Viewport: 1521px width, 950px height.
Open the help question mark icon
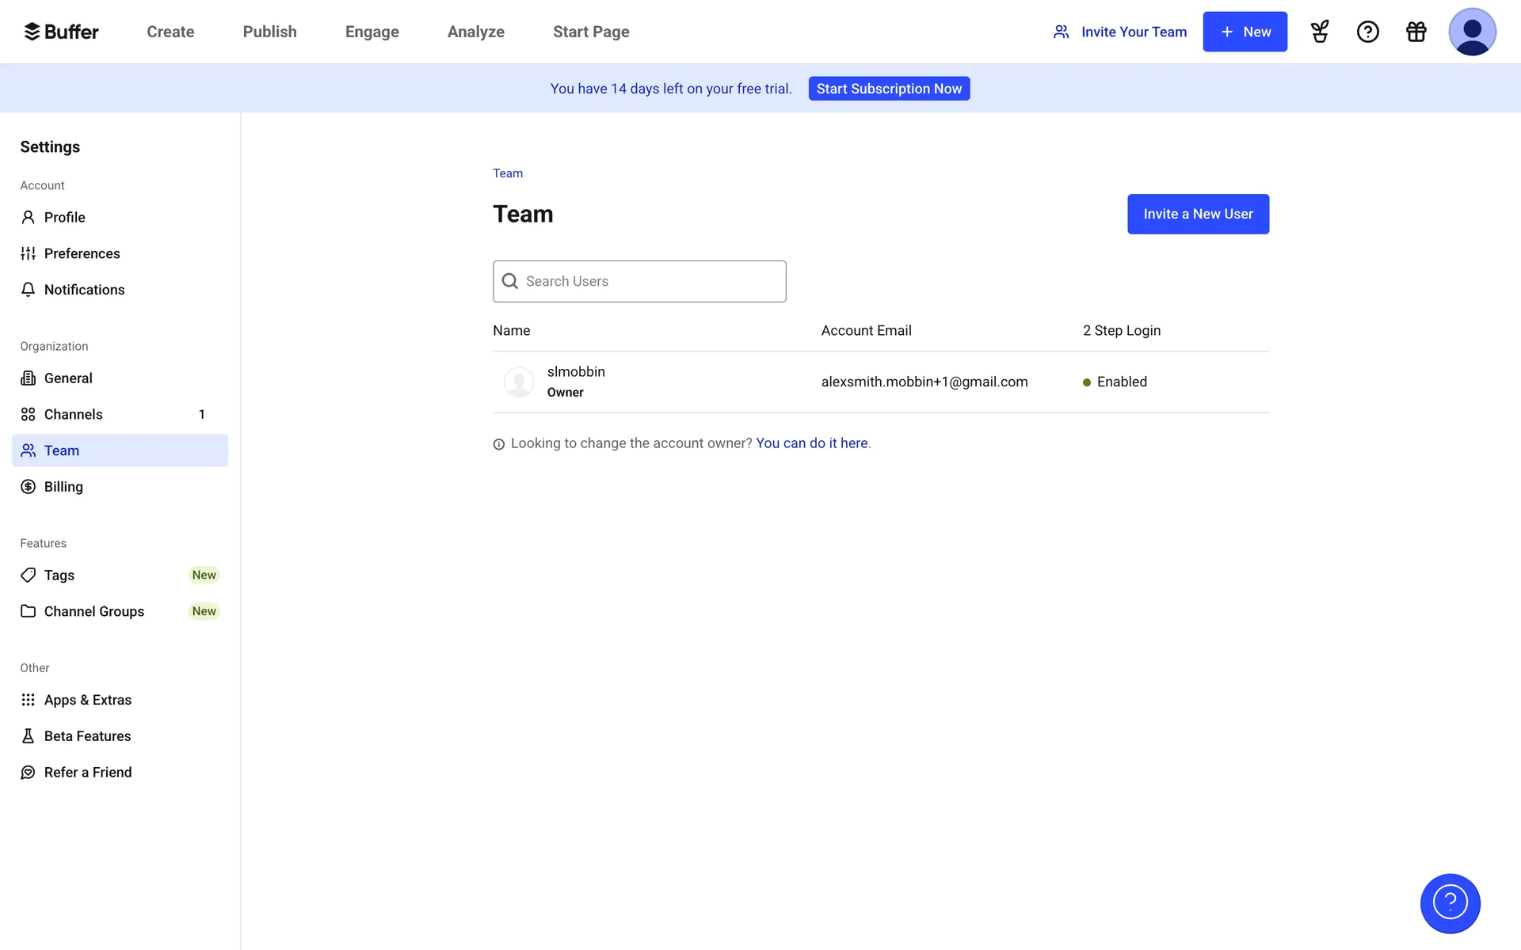[x=1367, y=32]
